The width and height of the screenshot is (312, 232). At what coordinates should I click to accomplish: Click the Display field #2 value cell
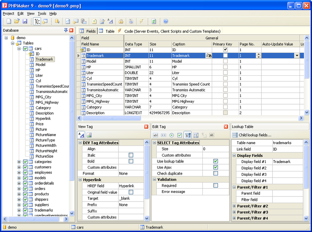[287, 168]
